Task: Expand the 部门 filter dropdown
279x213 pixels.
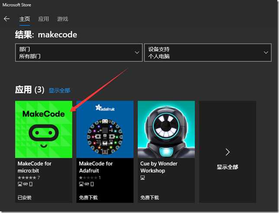Action: click(79, 53)
